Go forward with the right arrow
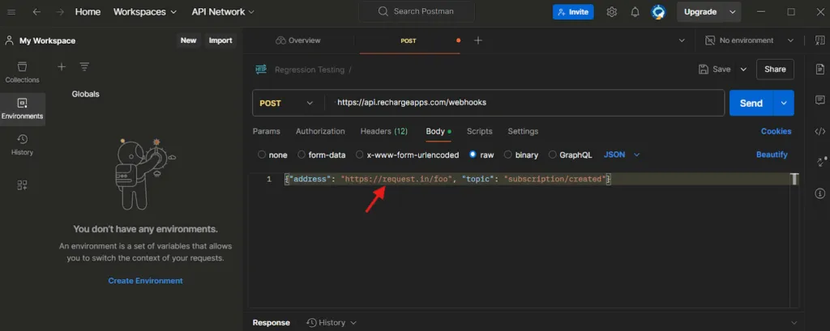Image resolution: width=830 pixels, height=331 pixels. [59, 11]
